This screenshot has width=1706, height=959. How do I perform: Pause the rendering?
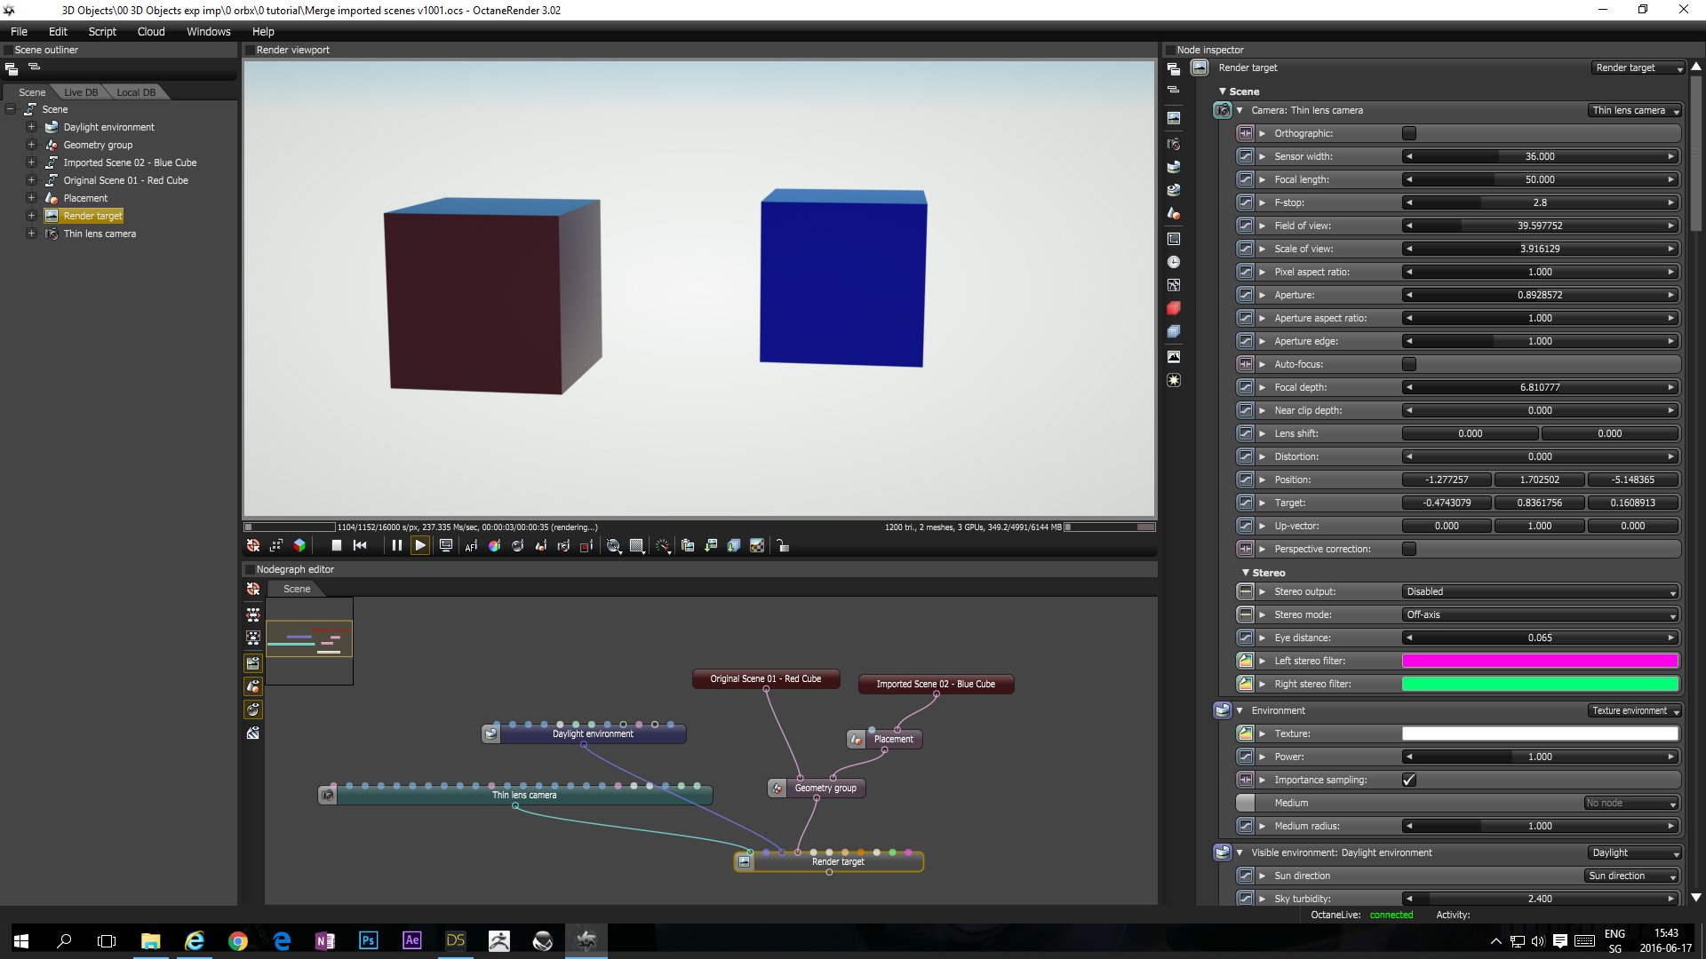pyautogui.click(x=396, y=546)
